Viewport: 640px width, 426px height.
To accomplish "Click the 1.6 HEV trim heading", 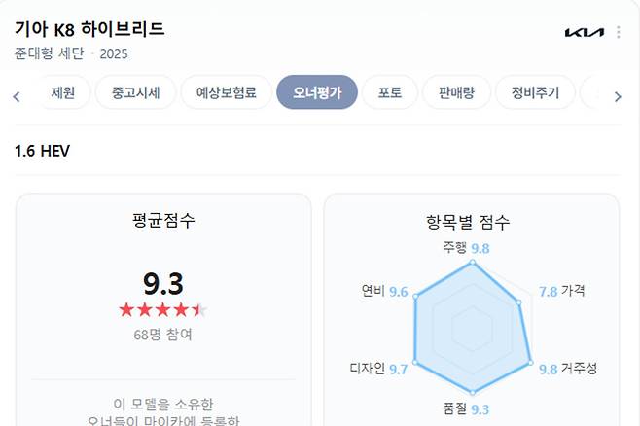I will tap(42, 151).
